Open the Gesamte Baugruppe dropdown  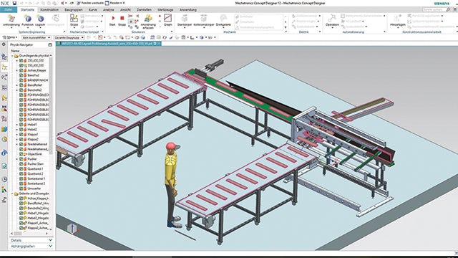tap(69, 37)
